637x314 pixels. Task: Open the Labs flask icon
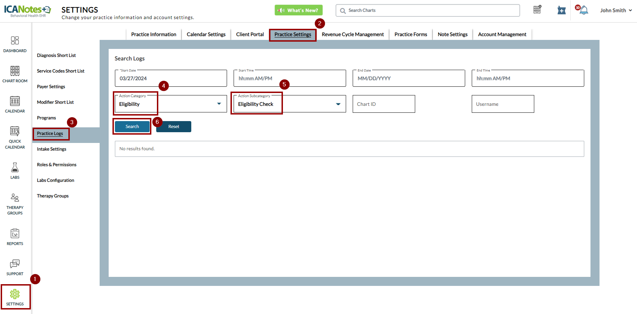(x=15, y=168)
